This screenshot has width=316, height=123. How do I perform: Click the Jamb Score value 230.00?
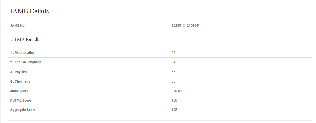pyautogui.click(x=177, y=91)
